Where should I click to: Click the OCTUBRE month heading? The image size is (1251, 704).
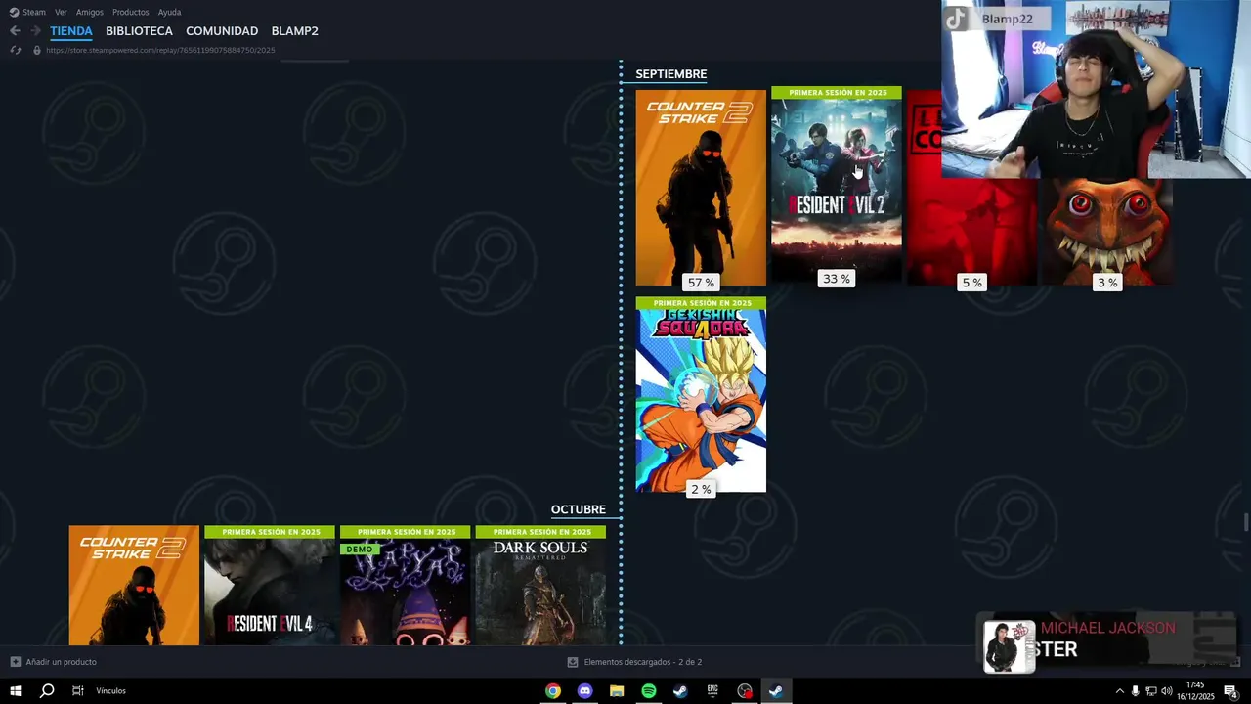coord(579,509)
